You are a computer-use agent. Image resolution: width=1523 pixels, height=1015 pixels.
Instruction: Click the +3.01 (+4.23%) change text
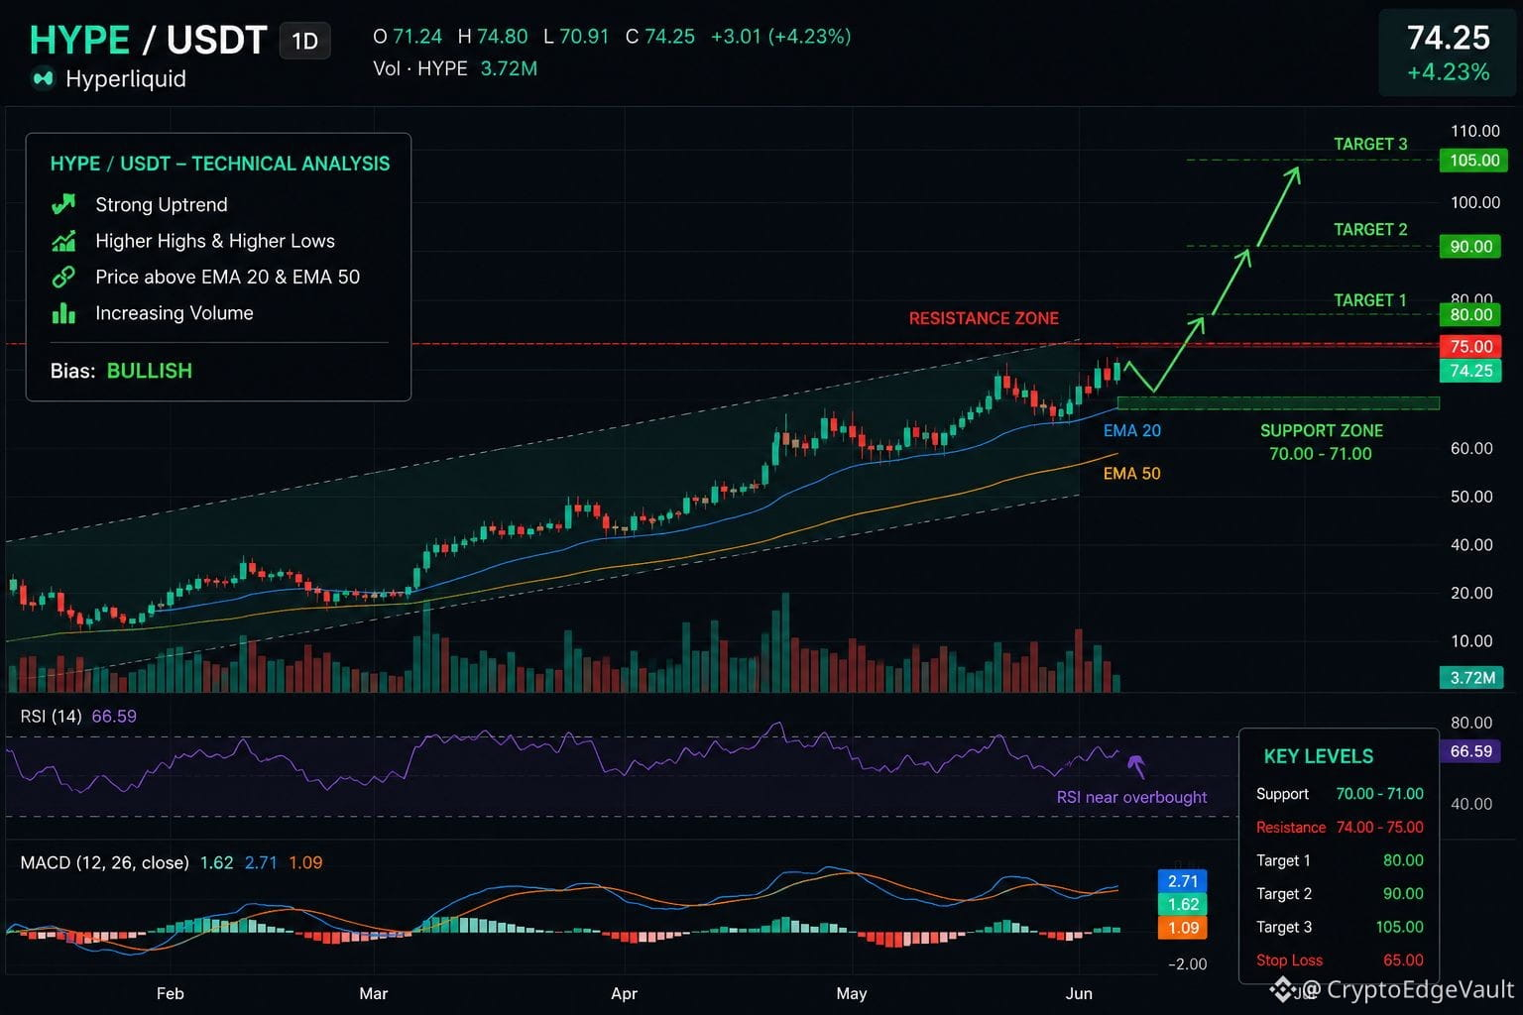tap(780, 37)
